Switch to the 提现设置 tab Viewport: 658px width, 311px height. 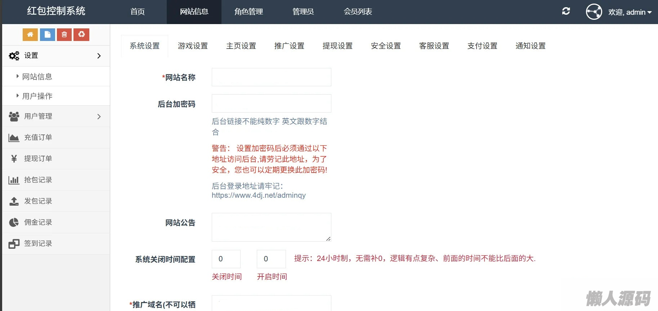(337, 46)
